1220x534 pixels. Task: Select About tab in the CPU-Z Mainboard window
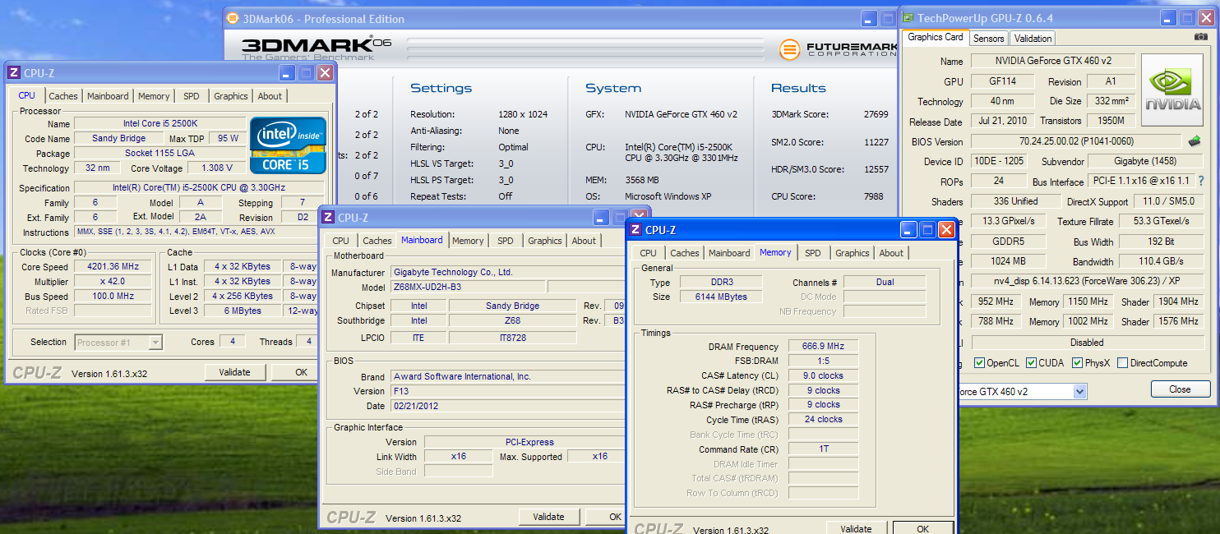tap(584, 241)
